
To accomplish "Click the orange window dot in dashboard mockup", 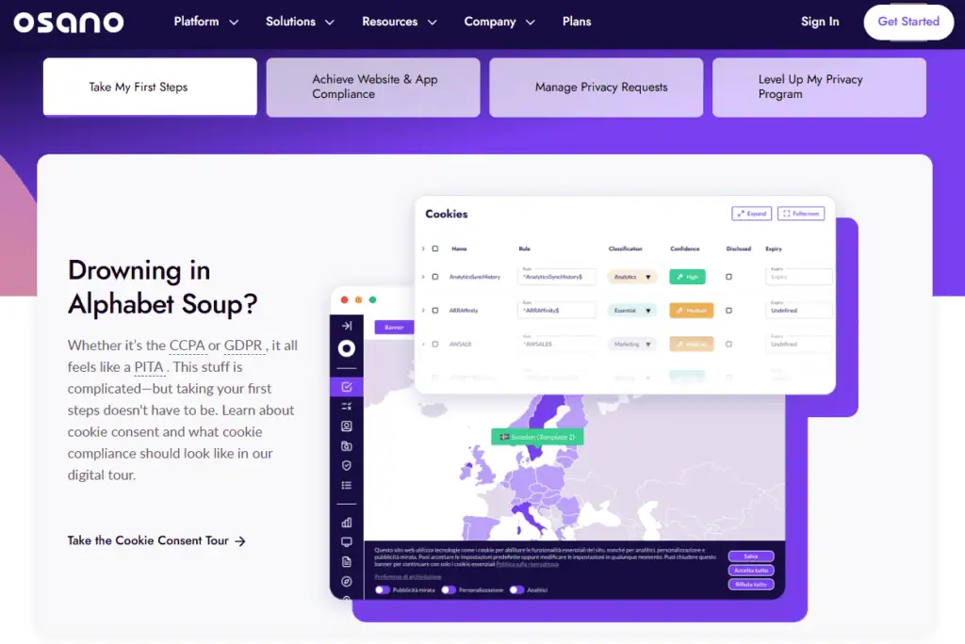I will tap(358, 299).
